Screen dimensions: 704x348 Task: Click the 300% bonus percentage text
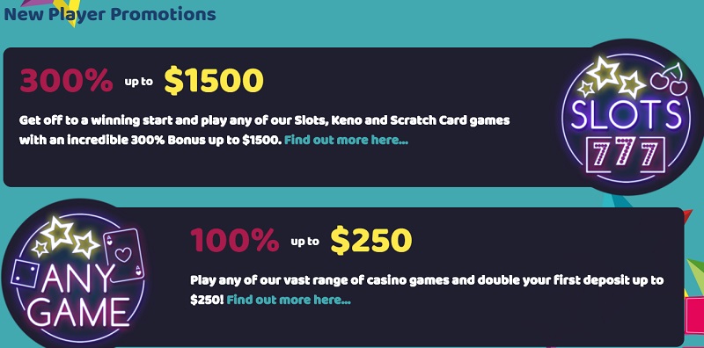click(67, 81)
